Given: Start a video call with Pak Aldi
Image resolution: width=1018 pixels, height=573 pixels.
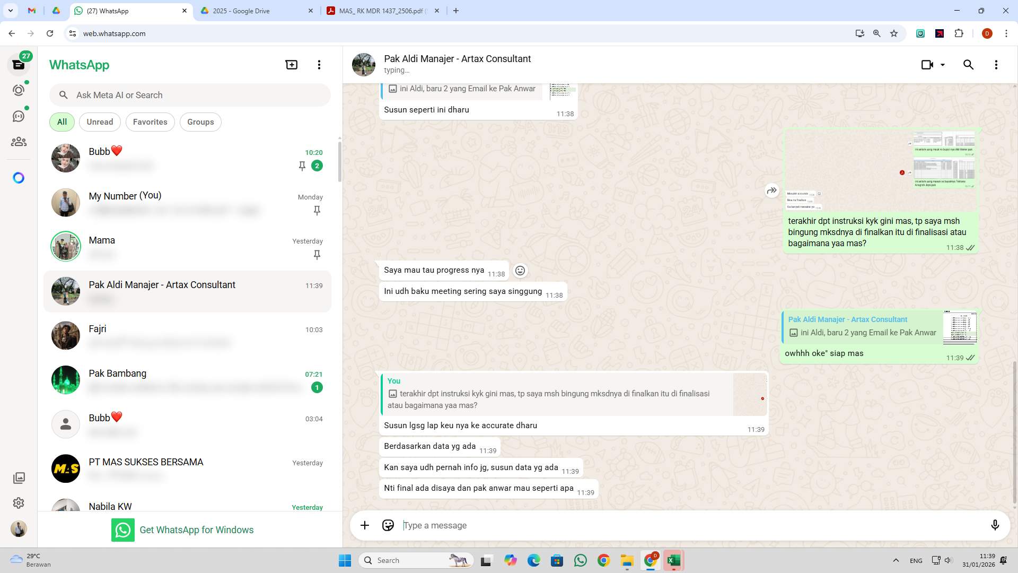Looking at the screenshot, I should [927, 64].
